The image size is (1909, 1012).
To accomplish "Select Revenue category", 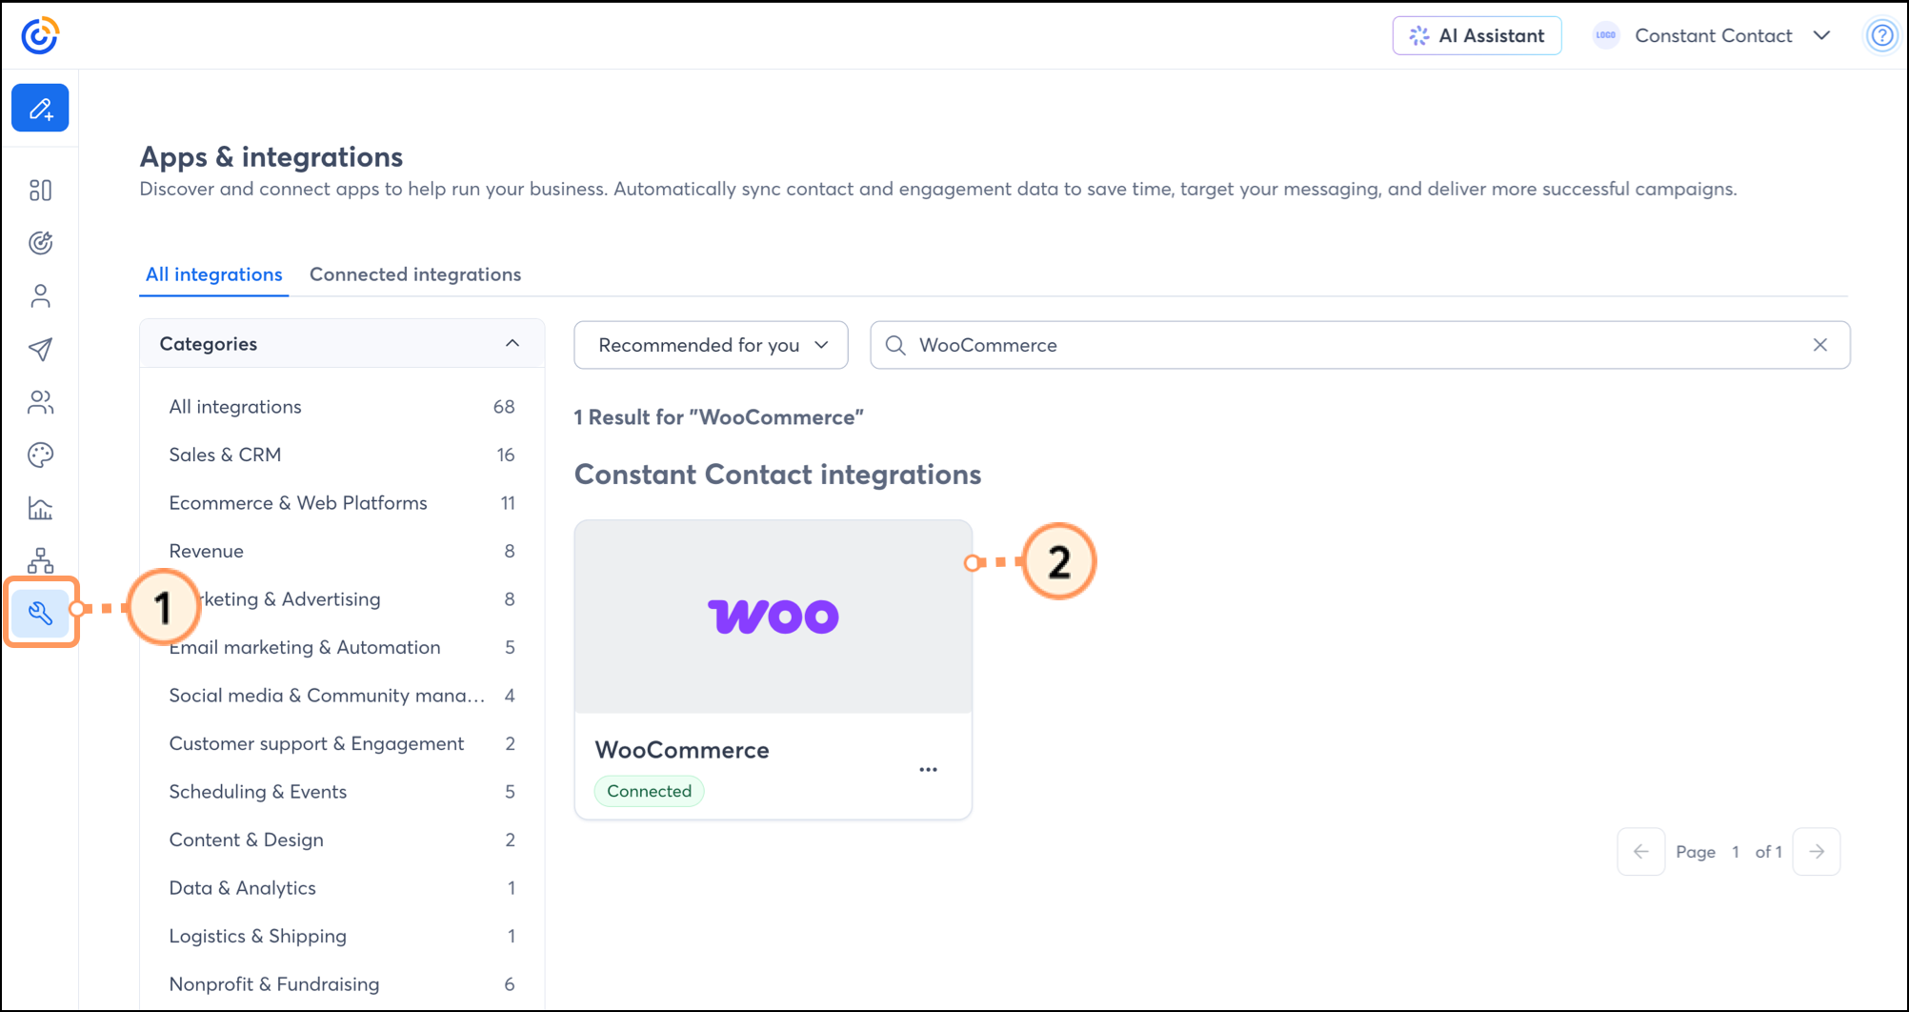I will point(342,551).
